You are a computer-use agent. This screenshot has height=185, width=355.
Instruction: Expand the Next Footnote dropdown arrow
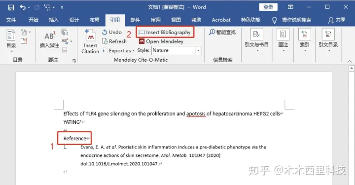point(71,41)
